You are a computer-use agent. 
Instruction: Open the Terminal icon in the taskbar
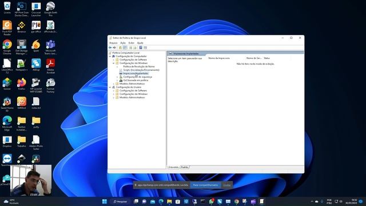(x=203, y=201)
